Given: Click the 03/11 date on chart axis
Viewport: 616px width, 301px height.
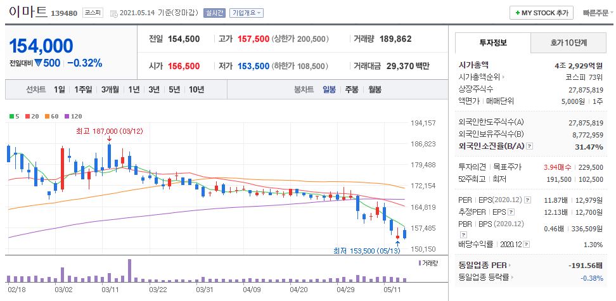Looking at the screenshot, I should coord(110,289).
